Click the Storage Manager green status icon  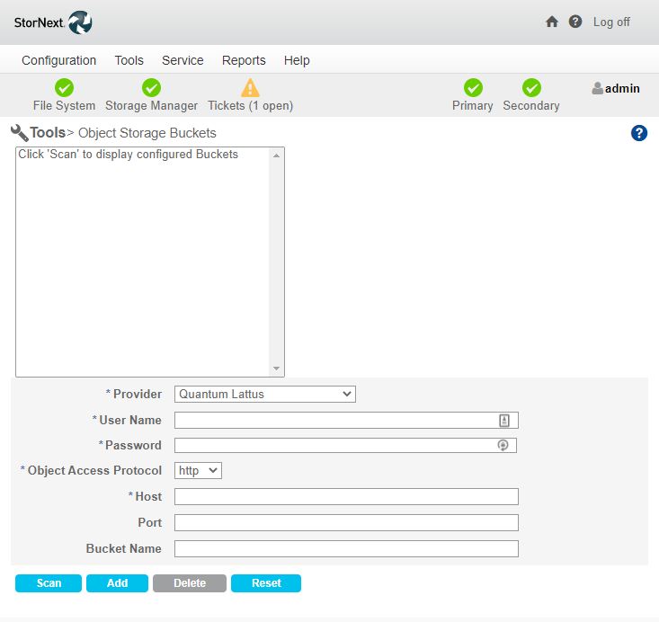pyautogui.click(x=151, y=88)
